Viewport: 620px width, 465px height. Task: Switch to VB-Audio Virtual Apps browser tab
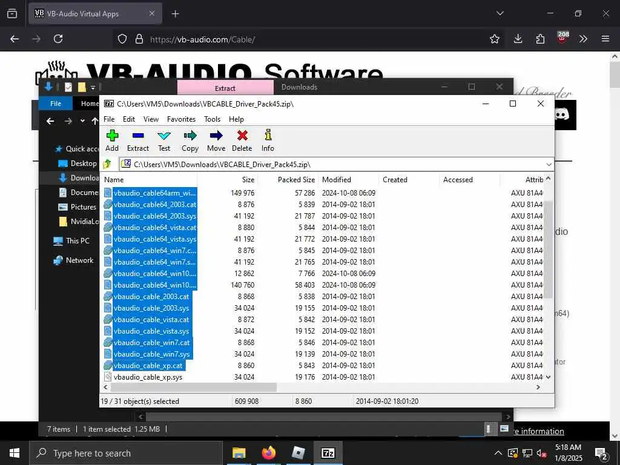(95, 13)
